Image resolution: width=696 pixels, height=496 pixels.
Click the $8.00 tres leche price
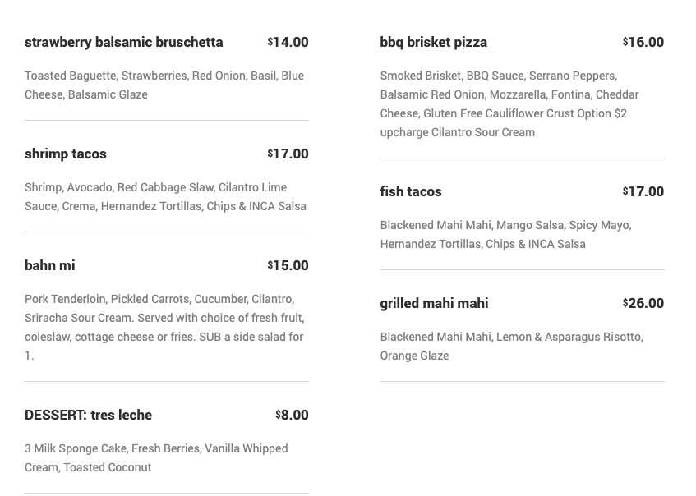[292, 415]
